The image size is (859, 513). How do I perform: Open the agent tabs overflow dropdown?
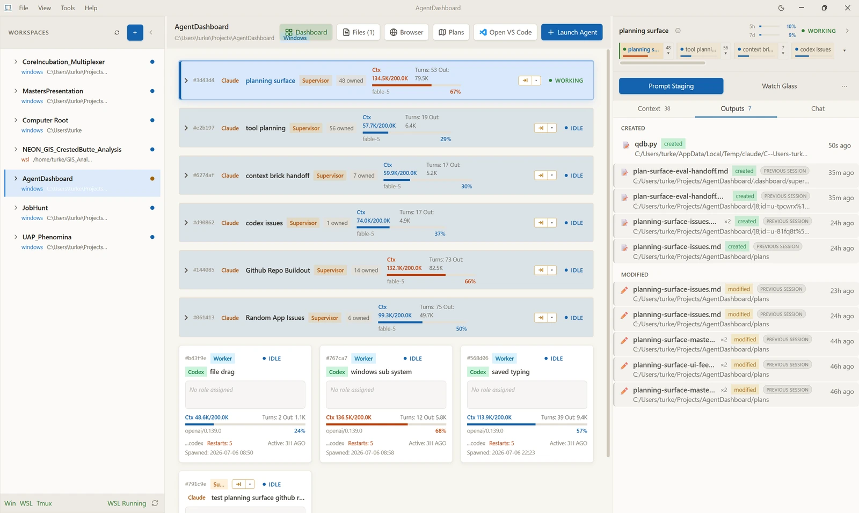click(845, 50)
